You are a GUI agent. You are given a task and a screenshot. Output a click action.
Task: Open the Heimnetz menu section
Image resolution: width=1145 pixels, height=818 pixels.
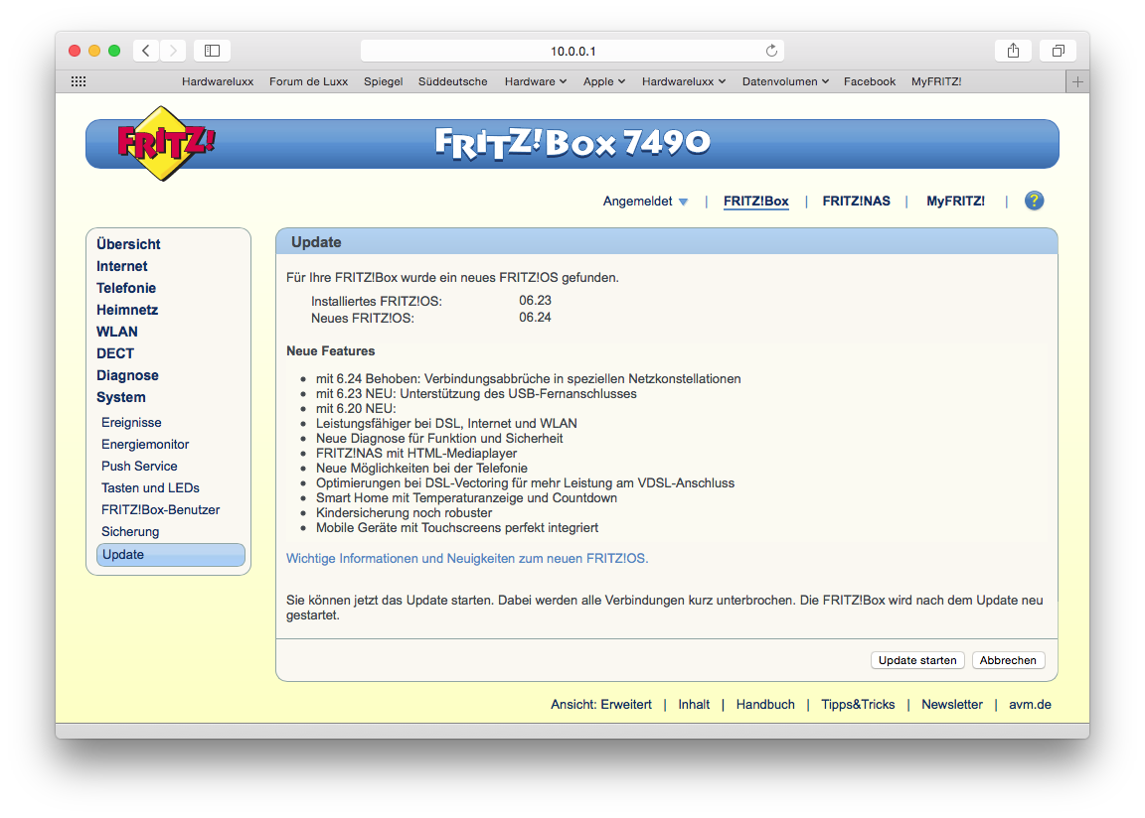click(x=127, y=310)
